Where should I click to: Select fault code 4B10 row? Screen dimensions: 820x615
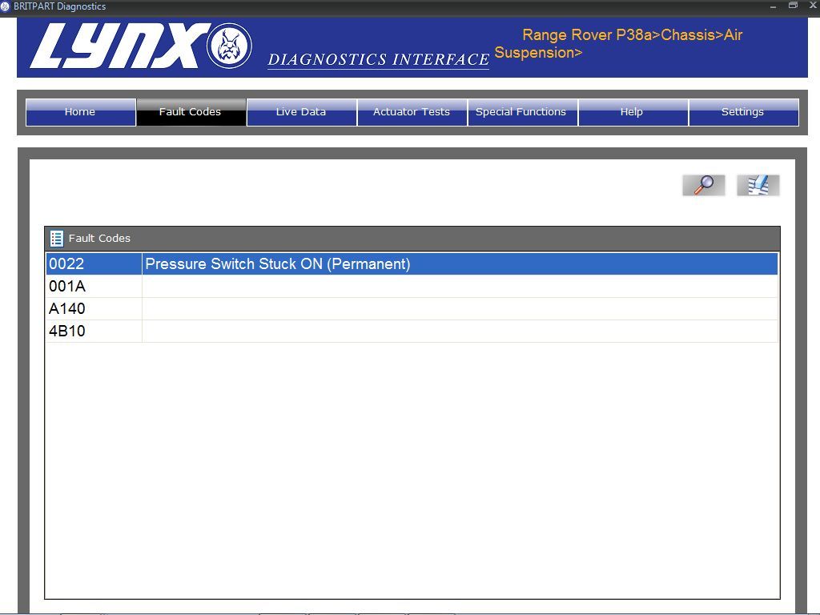[412, 332]
